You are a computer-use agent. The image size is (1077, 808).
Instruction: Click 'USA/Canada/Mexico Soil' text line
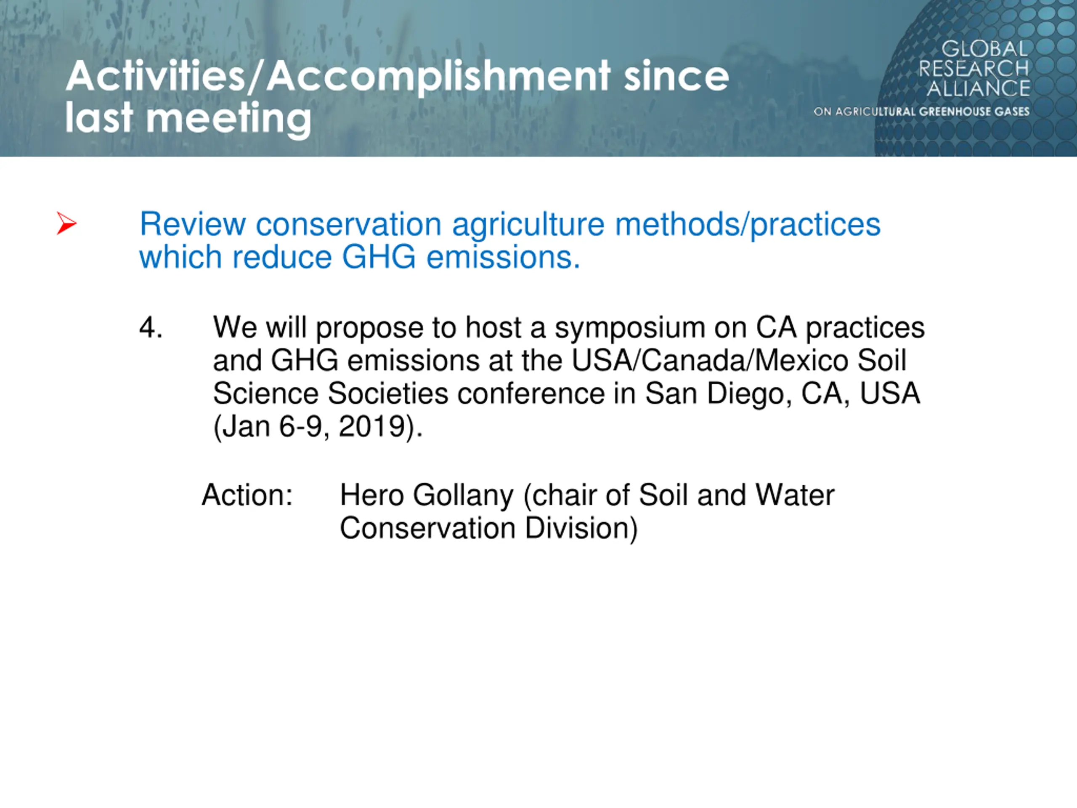739,360
